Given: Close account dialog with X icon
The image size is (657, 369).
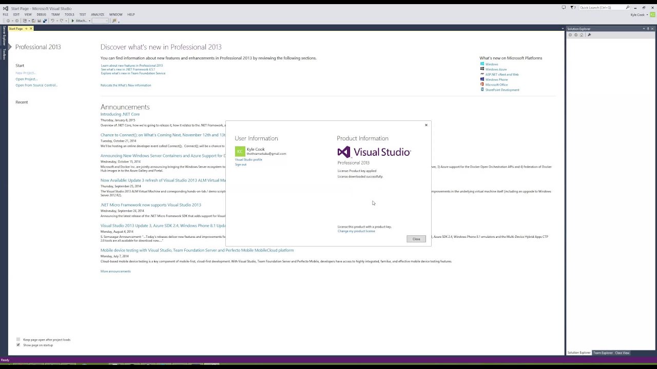Looking at the screenshot, I should pyautogui.click(x=426, y=125).
